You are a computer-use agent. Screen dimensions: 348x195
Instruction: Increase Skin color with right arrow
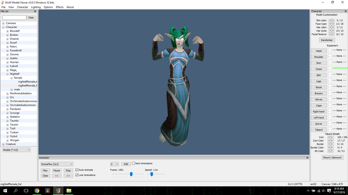pyautogui.click(x=333, y=20)
